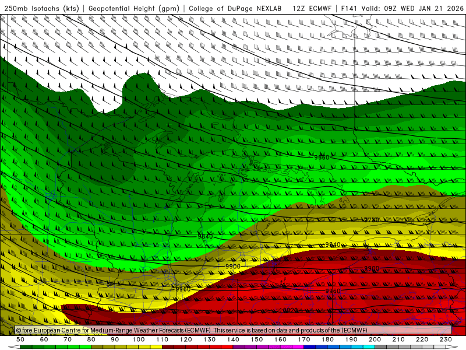
Task: Click the 230 knot legend label
Action: point(446,339)
